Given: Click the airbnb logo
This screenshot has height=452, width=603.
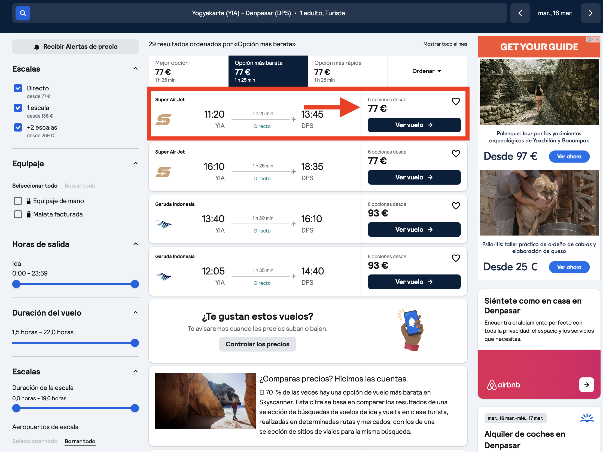Looking at the screenshot, I should pos(503,385).
